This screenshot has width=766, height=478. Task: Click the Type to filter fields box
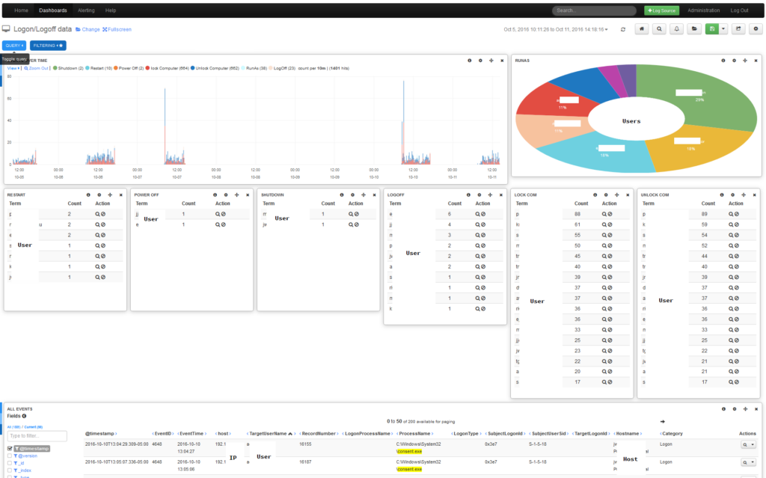click(x=37, y=436)
